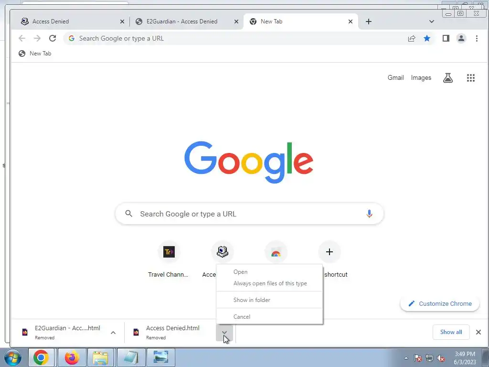This screenshot has width=489, height=367.
Task: Click the Windows Start button
Action: point(13,357)
